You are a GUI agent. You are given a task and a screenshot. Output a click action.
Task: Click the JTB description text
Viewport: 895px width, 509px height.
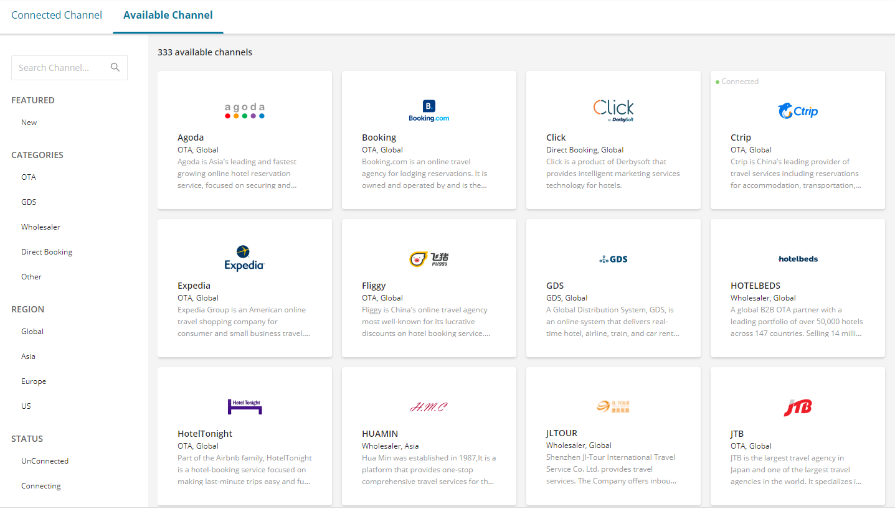point(797,470)
